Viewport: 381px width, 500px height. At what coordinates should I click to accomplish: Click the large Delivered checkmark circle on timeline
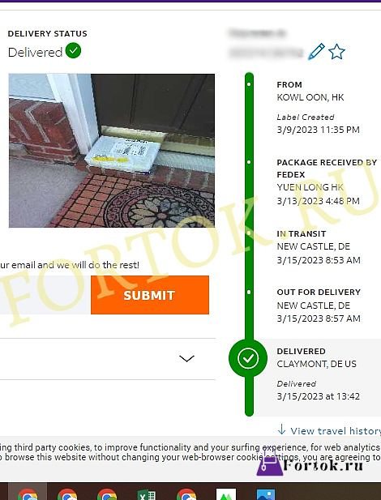(x=248, y=358)
